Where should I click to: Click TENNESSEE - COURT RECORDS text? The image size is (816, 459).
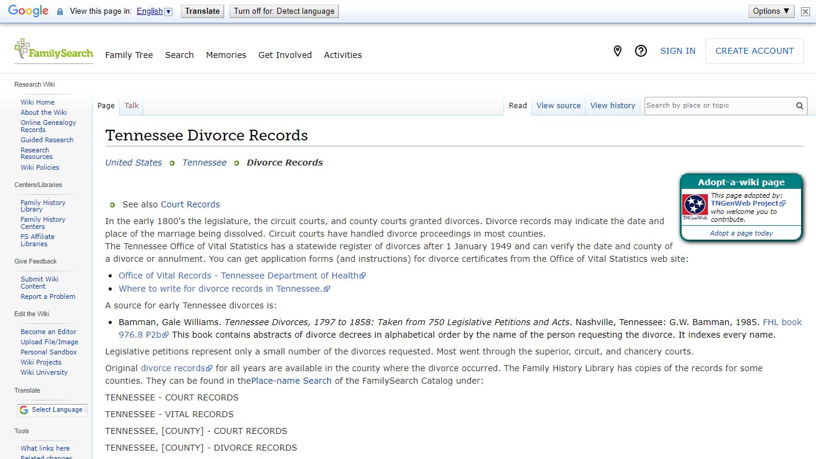[172, 397]
